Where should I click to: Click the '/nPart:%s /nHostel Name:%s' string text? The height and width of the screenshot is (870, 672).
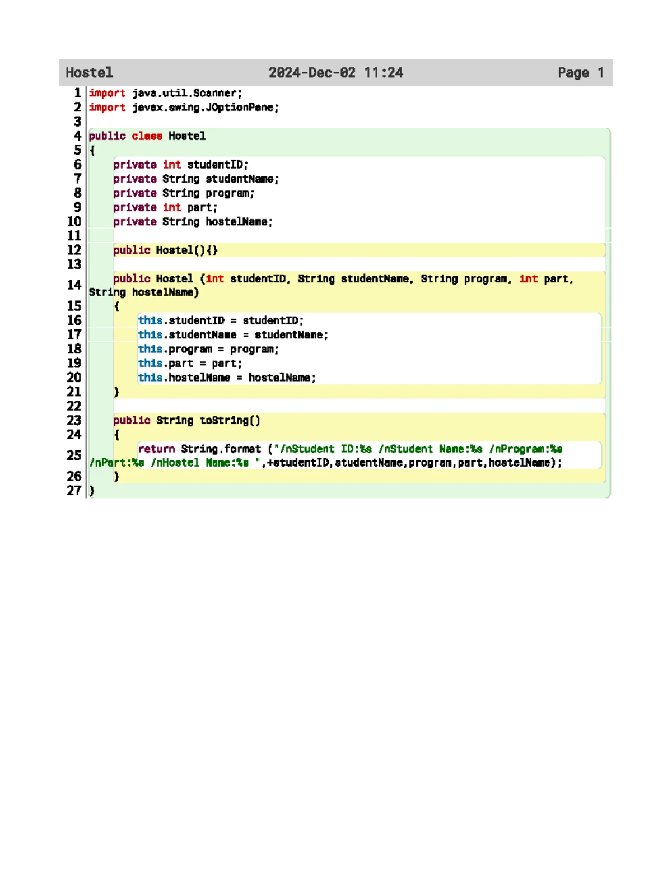[169, 463]
